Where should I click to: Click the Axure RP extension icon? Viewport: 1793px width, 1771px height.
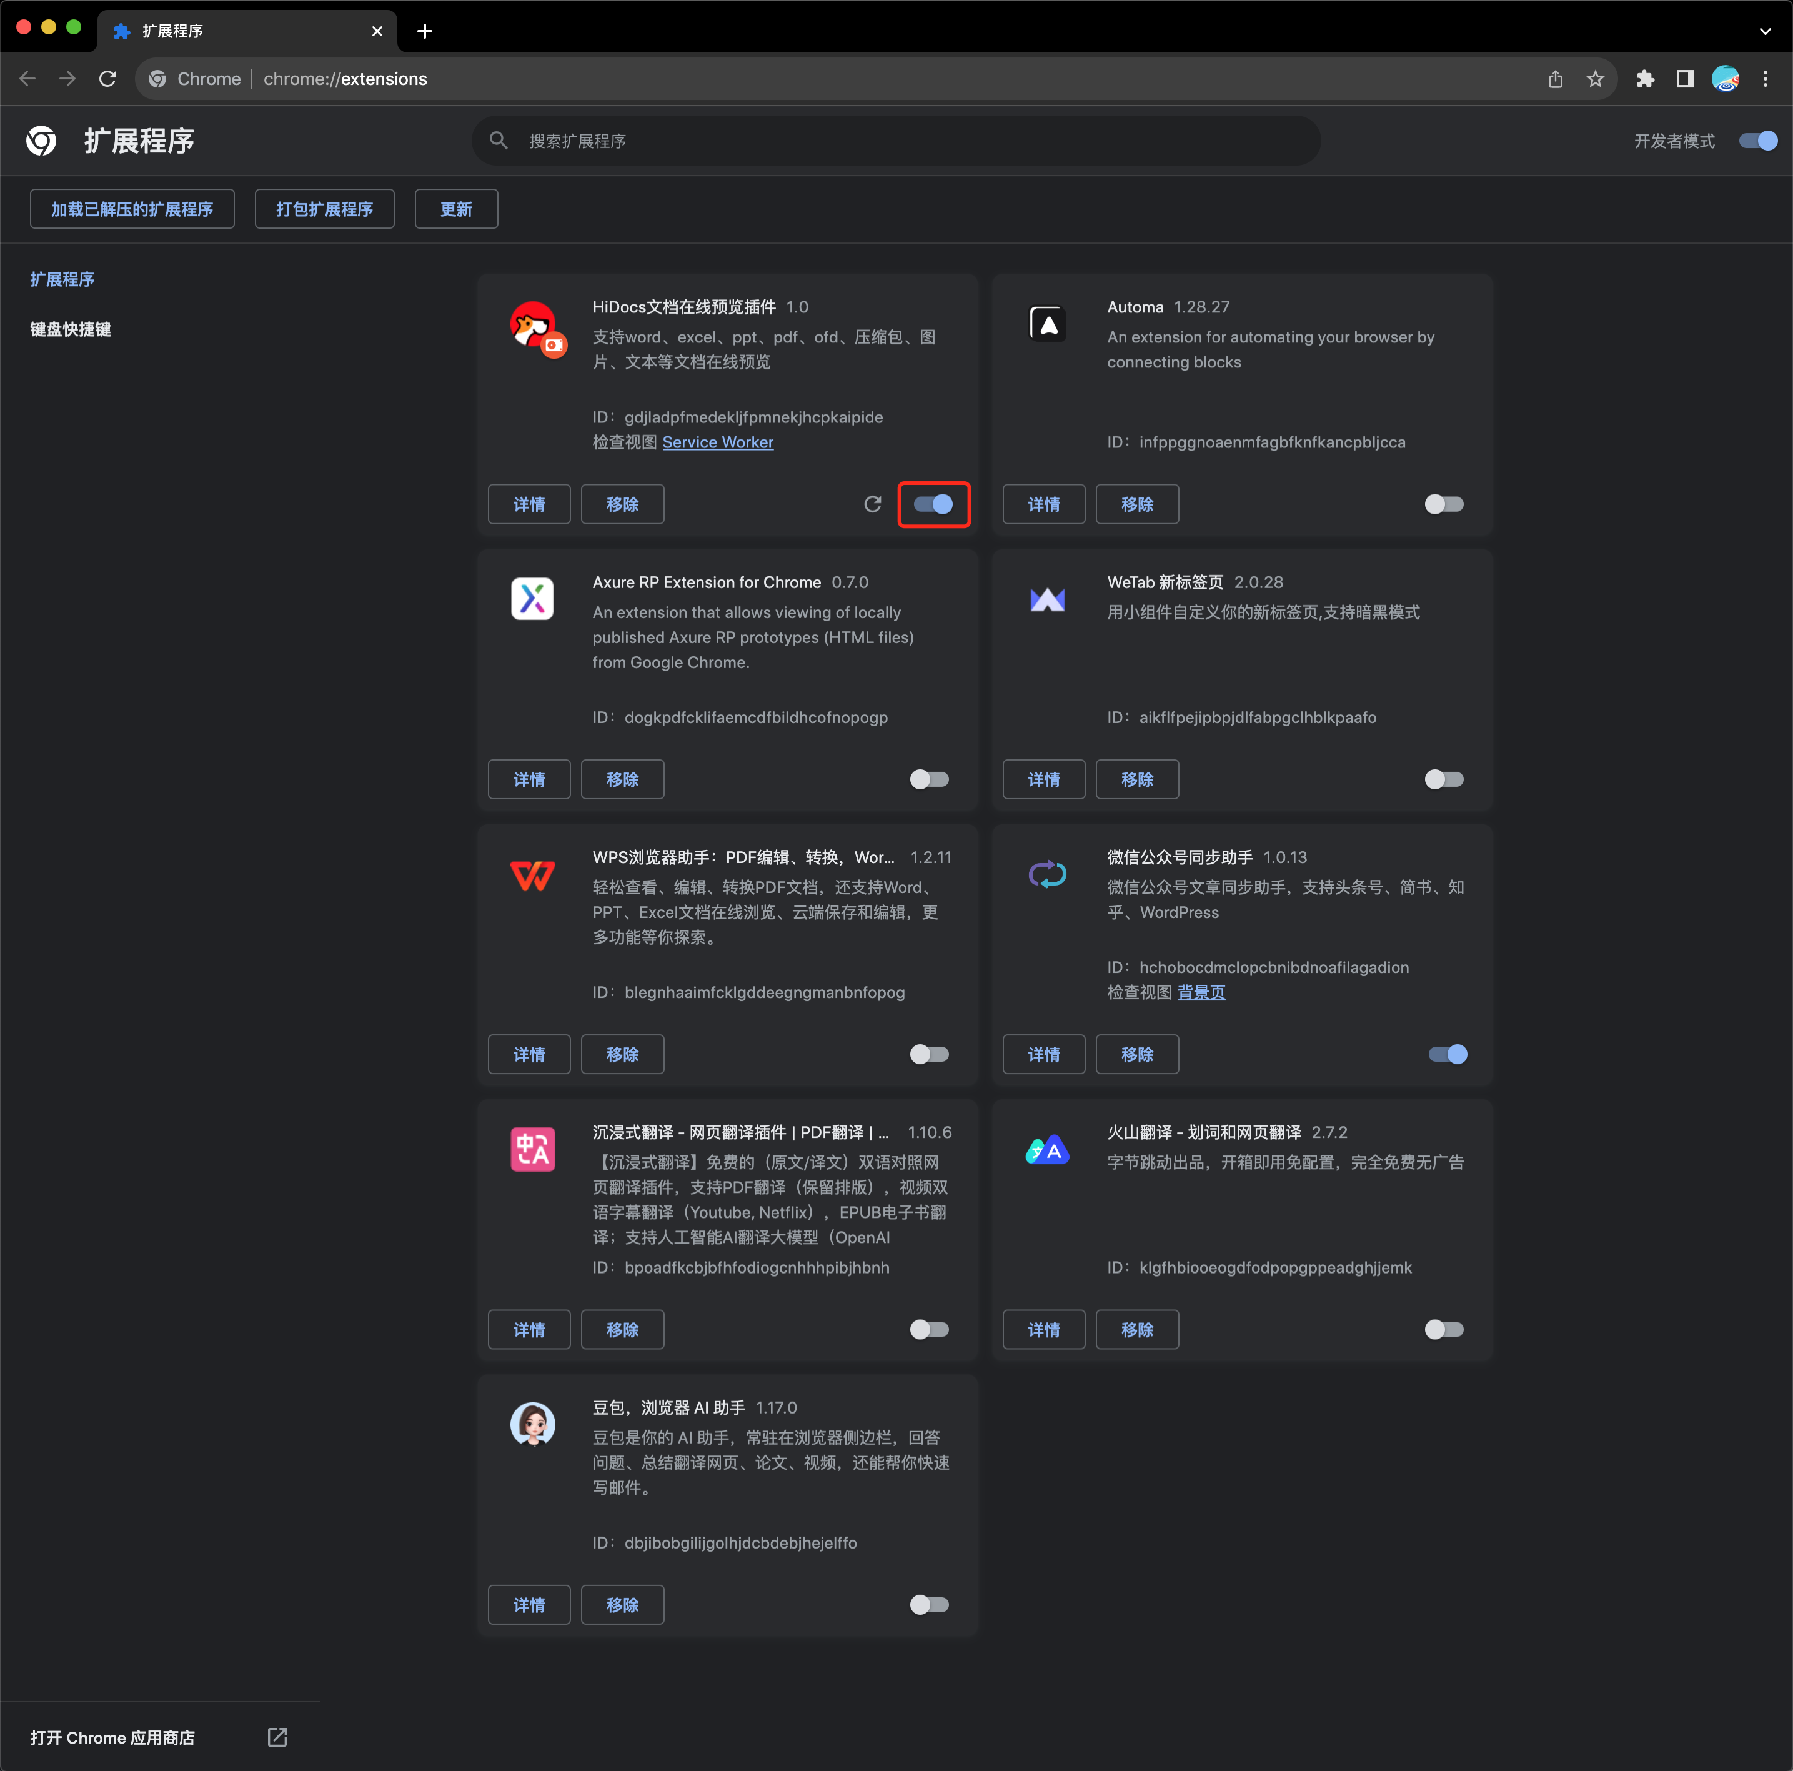533,599
